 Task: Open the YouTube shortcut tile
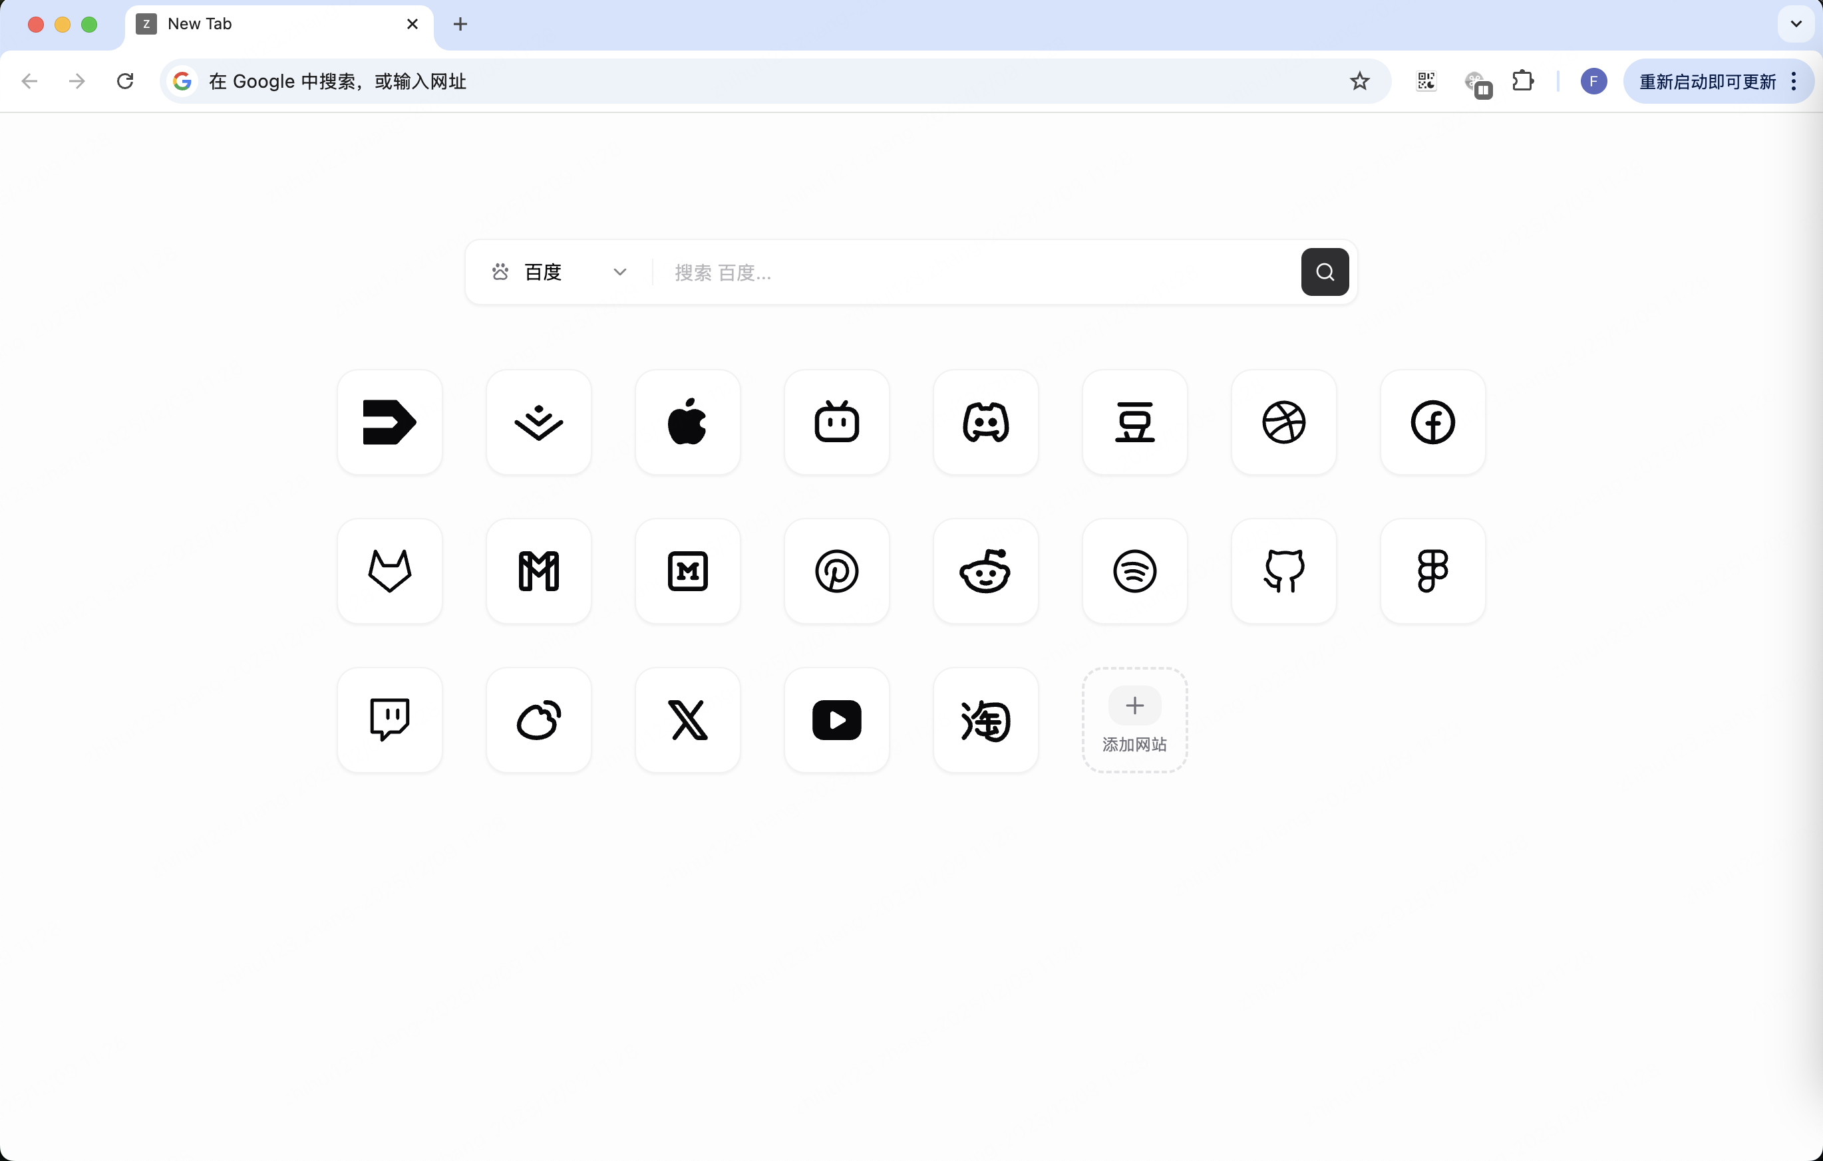[x=836, y=719]
